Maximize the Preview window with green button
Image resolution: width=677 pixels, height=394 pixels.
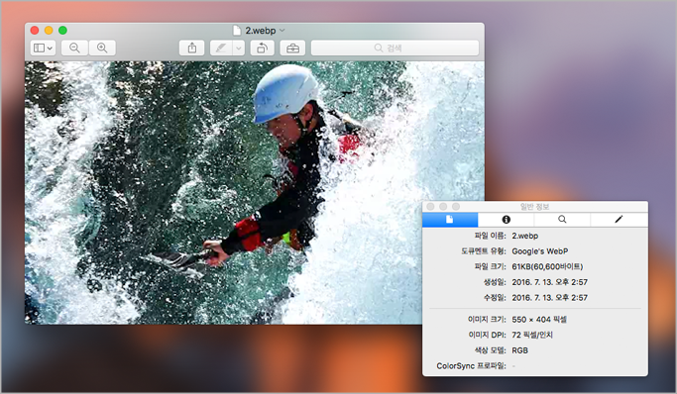[x=63, y=30]
